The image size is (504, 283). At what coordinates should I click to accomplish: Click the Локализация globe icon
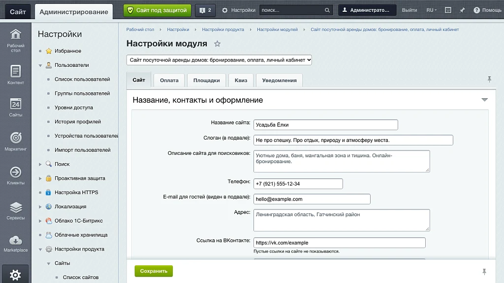click(x=49, y=206)
